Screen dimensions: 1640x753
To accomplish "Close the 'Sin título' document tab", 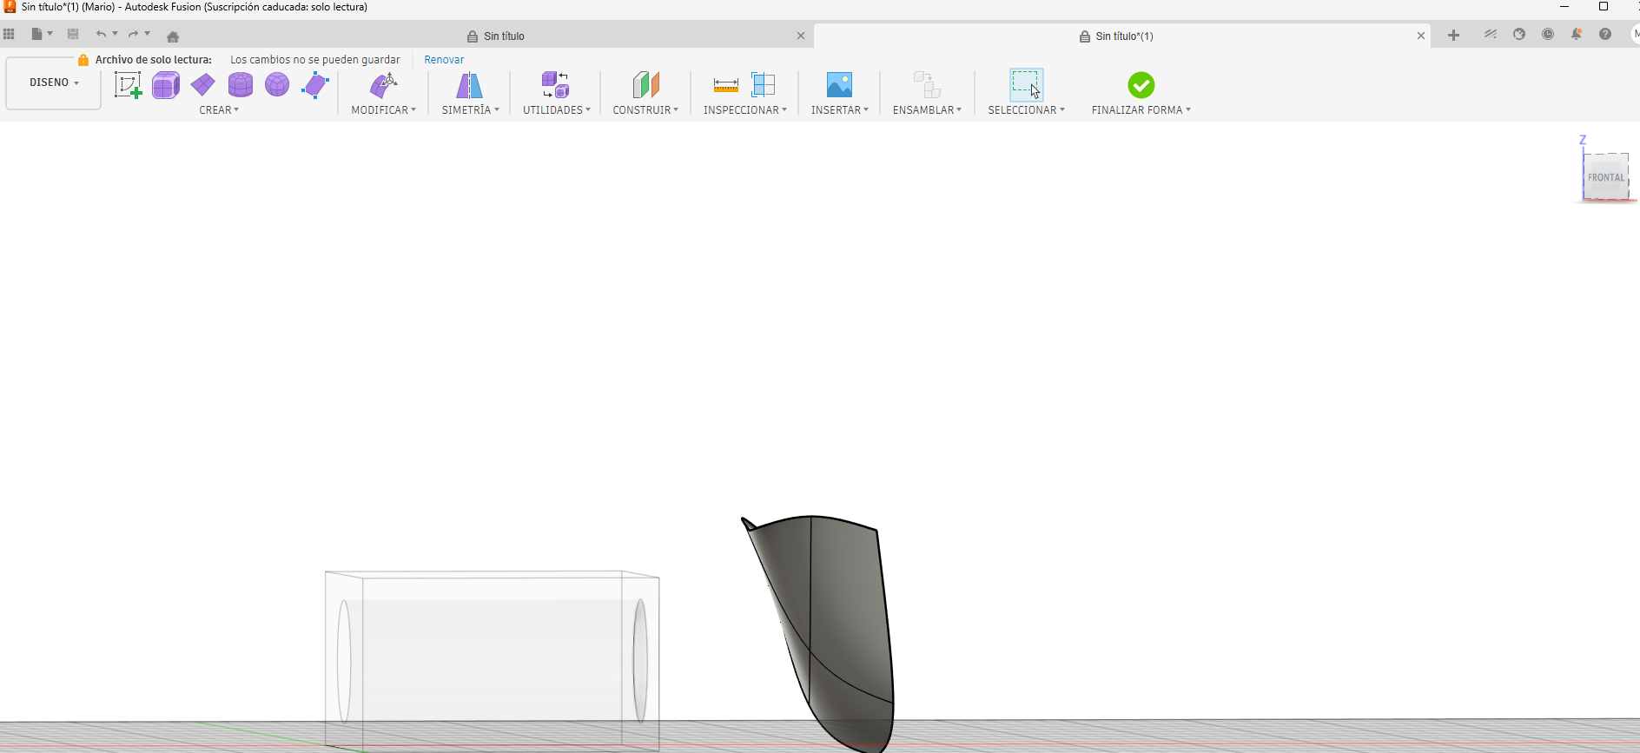I will 801,36.
